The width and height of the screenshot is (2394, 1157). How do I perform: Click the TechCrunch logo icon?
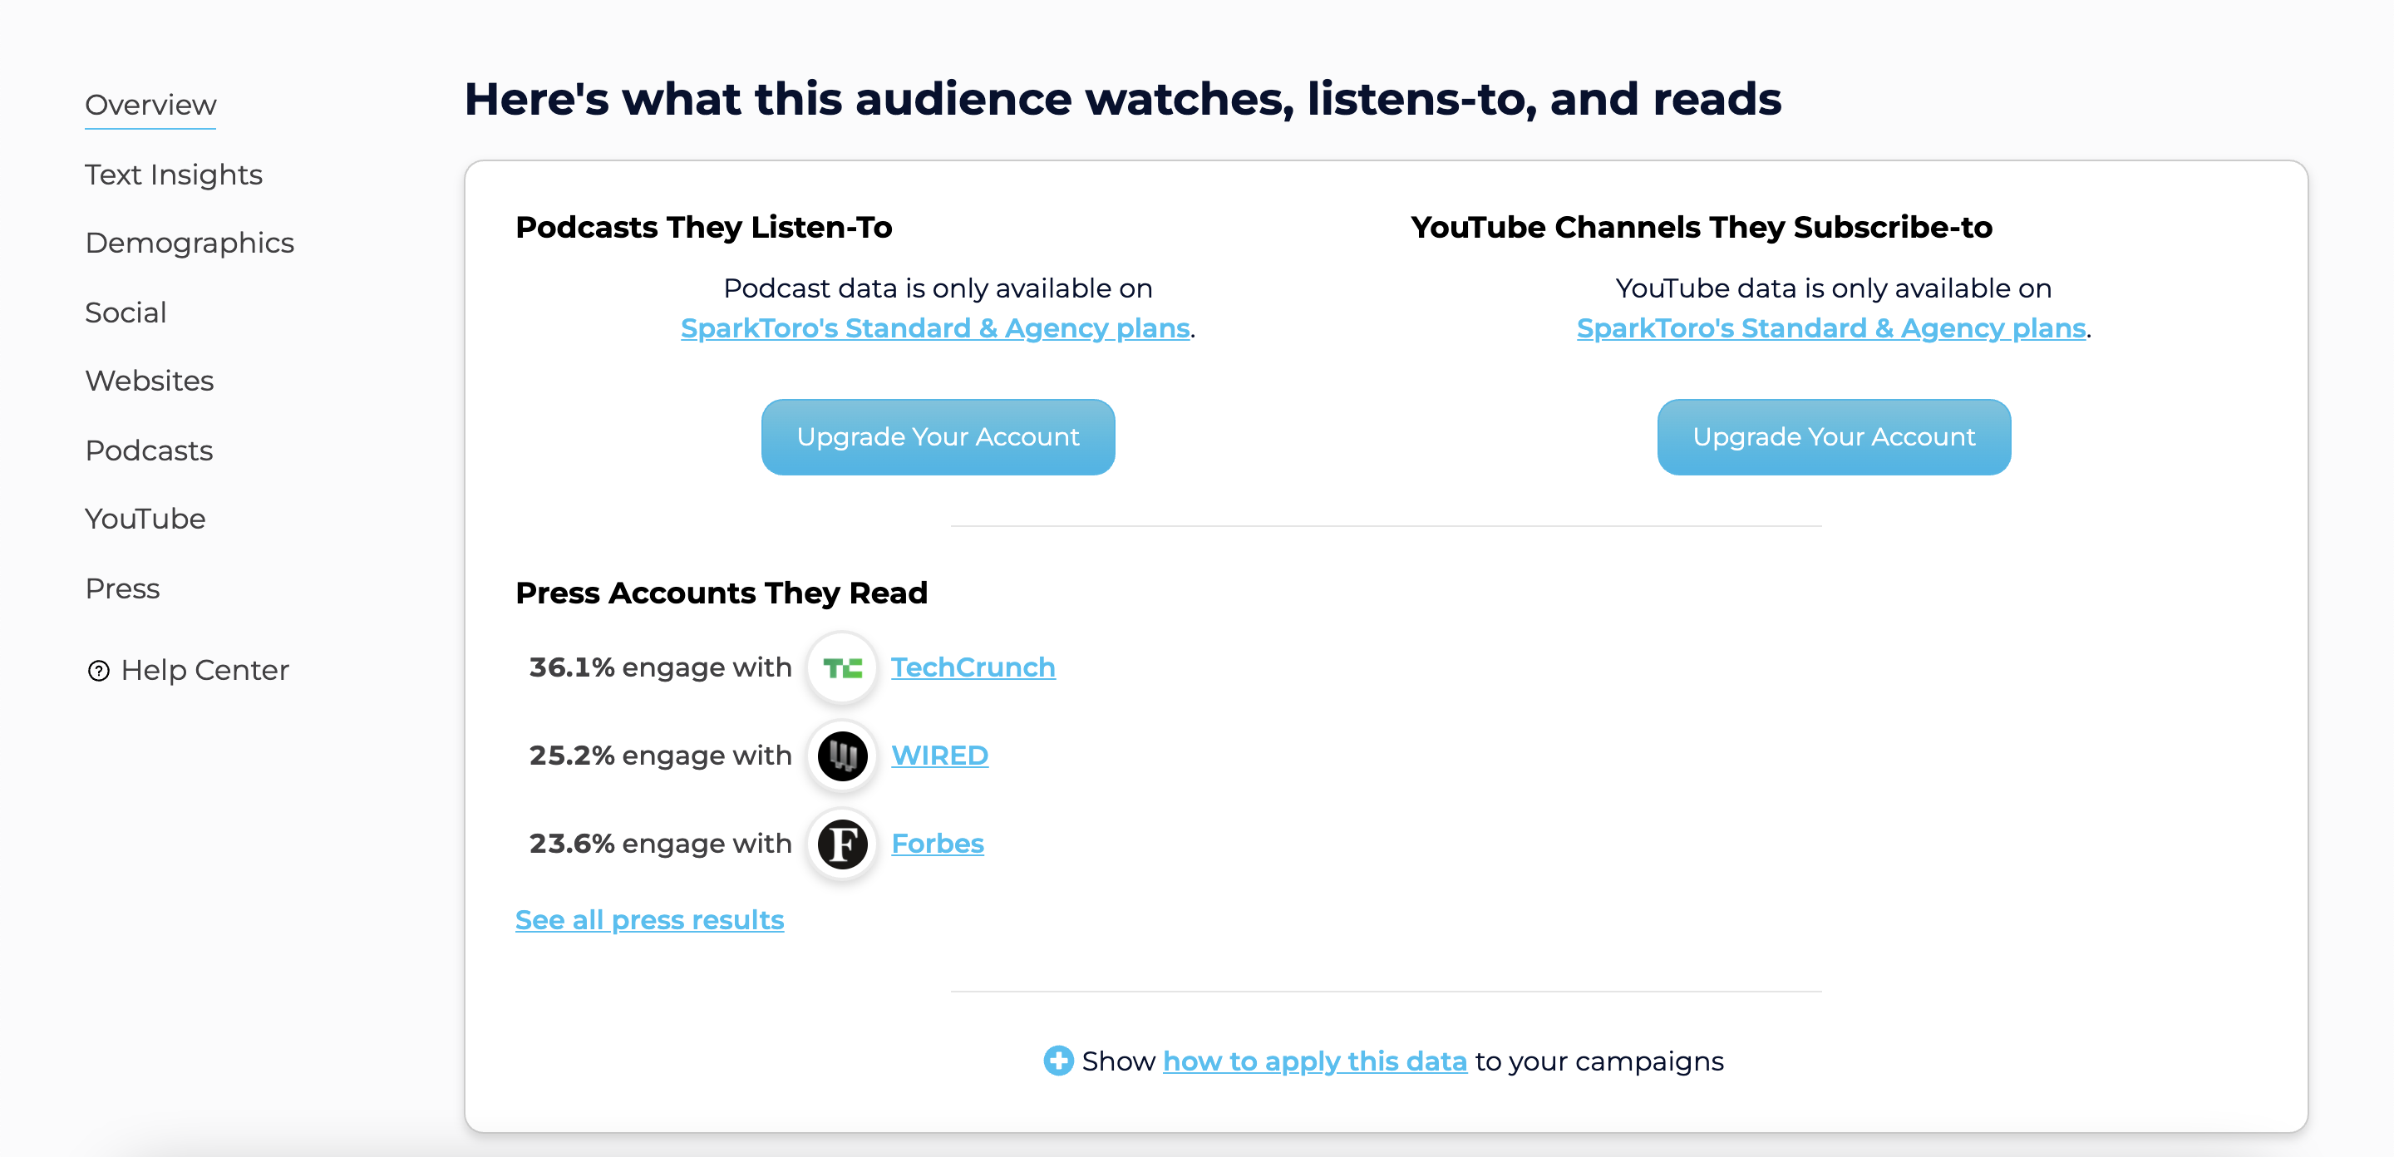pyautogui.click(x=842, y=667)
